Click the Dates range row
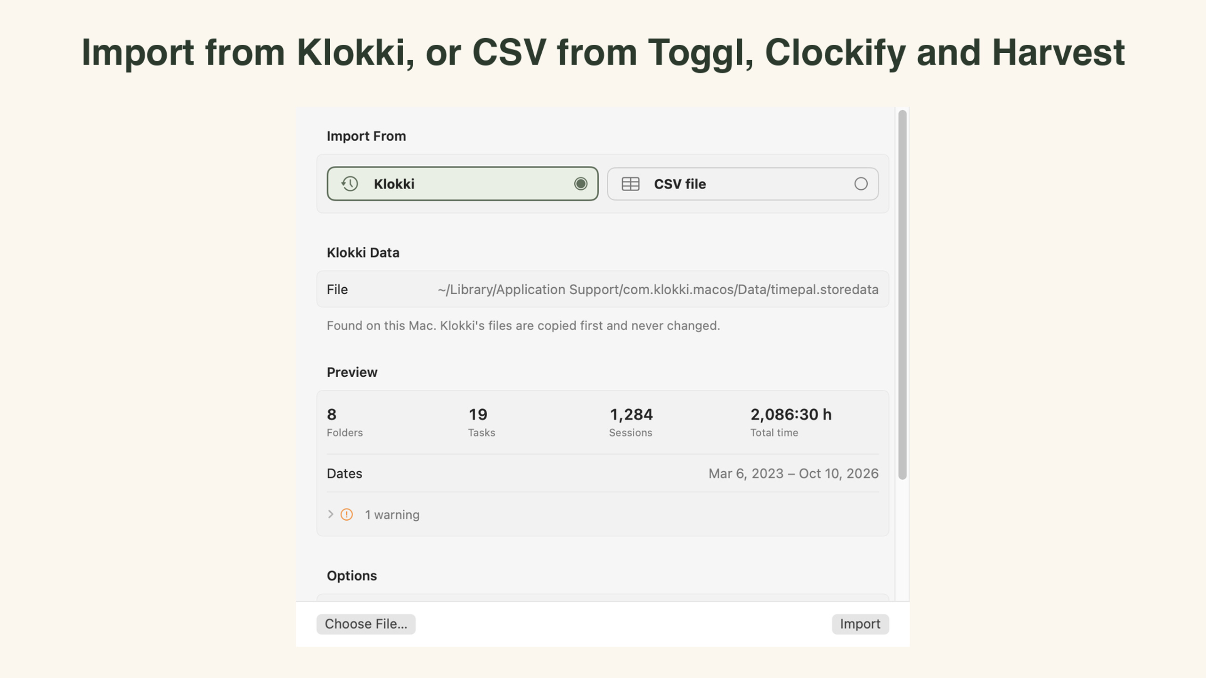1206x678 pixels. (x=603, y=473)
